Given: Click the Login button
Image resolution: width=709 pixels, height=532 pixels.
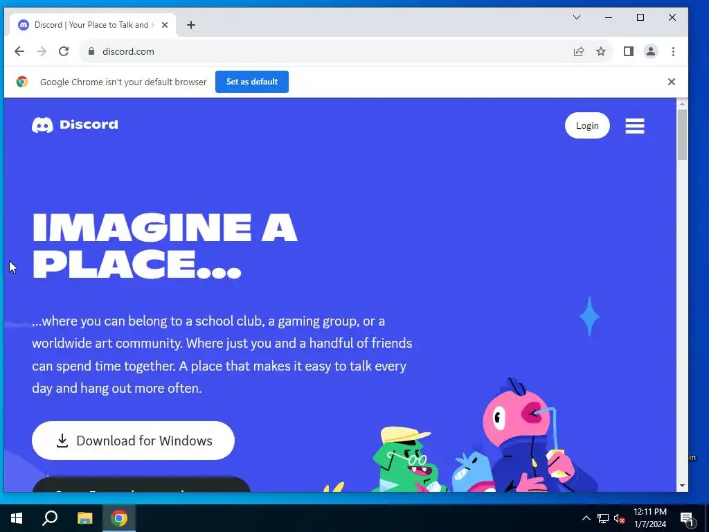Looking at the screenshot, I should click(587, 125).
